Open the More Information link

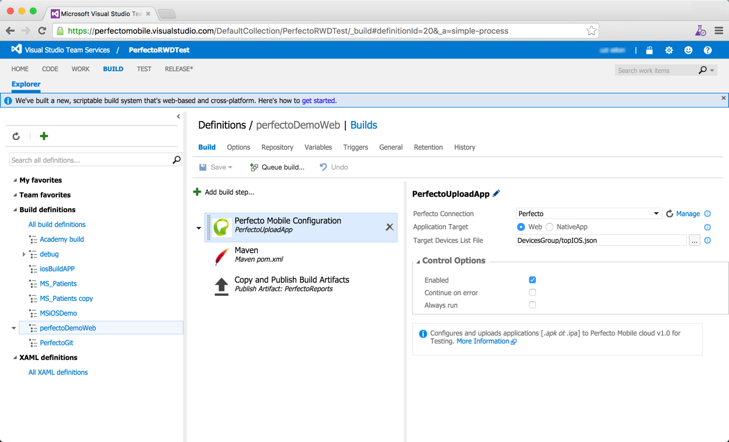pos(486,341)
